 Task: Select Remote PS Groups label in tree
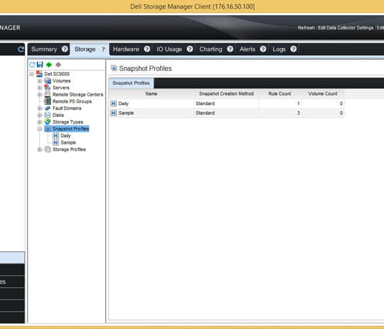[72, 101]
